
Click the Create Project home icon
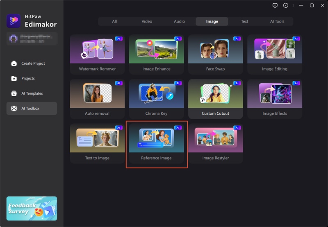(14, 64)
